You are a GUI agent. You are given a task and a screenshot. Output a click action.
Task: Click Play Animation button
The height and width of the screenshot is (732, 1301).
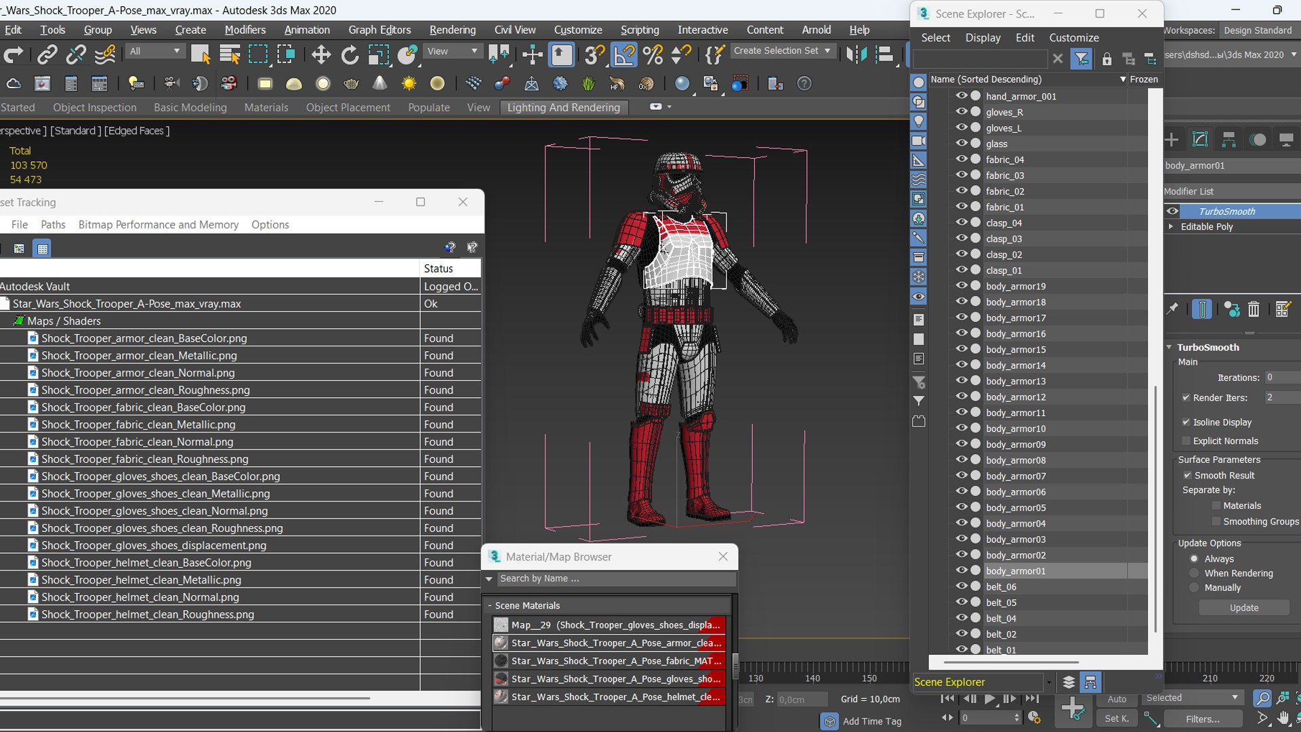tap(989, 698)
